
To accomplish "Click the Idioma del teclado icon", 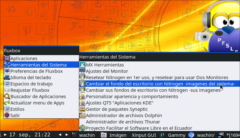I will (x=7, y=78).
